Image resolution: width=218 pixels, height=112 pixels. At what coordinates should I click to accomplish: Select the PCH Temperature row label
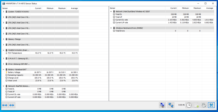click(x=15, y=53)
